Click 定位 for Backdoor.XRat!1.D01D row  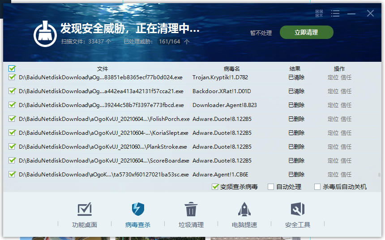click(333, 91)
